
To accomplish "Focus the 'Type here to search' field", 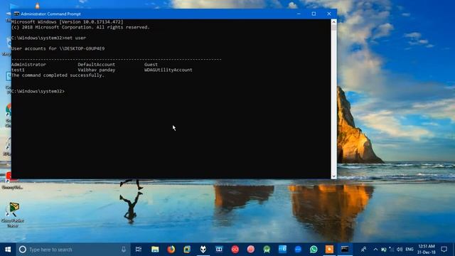I will [73, 250].
